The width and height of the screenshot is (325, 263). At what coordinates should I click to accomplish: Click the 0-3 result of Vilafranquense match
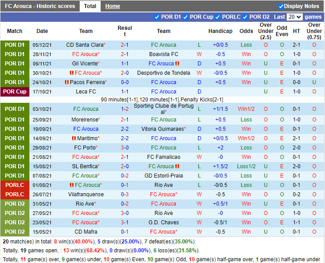(125, 194)
